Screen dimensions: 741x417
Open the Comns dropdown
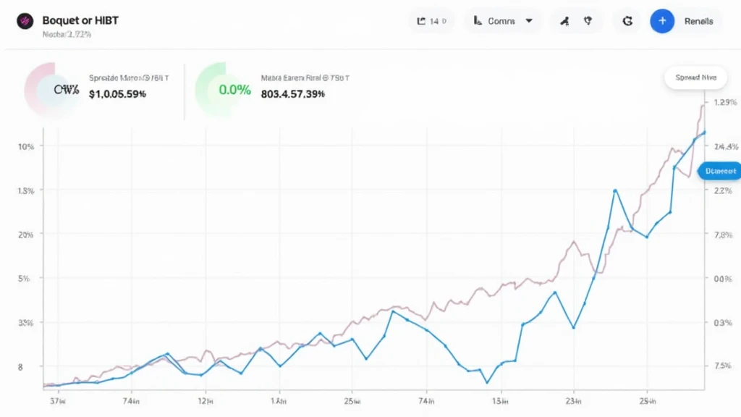pos(503,21)
